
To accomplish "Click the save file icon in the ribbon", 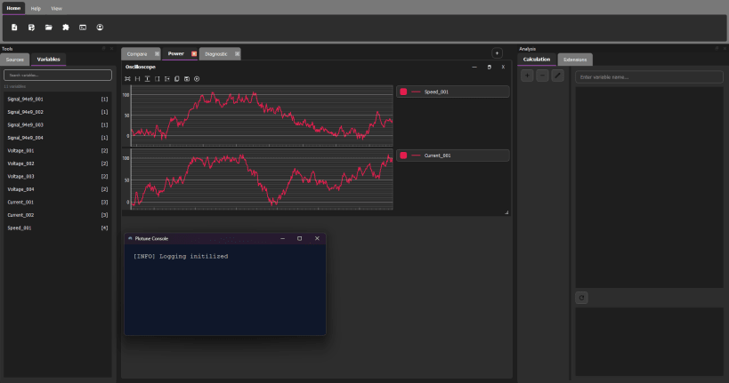I will pos(32,28).
